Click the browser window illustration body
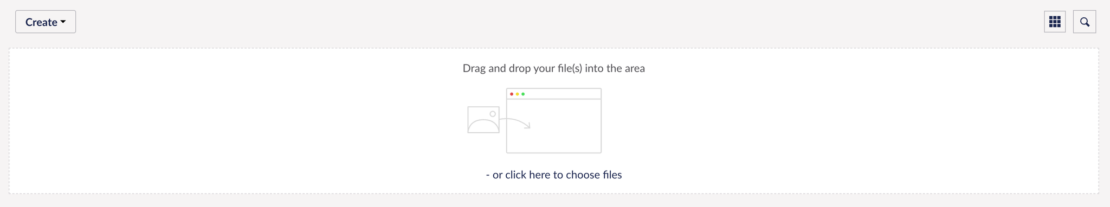The image size is (1110, 207). (x=554, y=126)
